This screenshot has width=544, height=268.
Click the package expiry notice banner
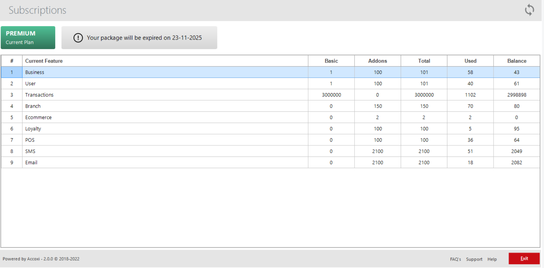(139, 38)
